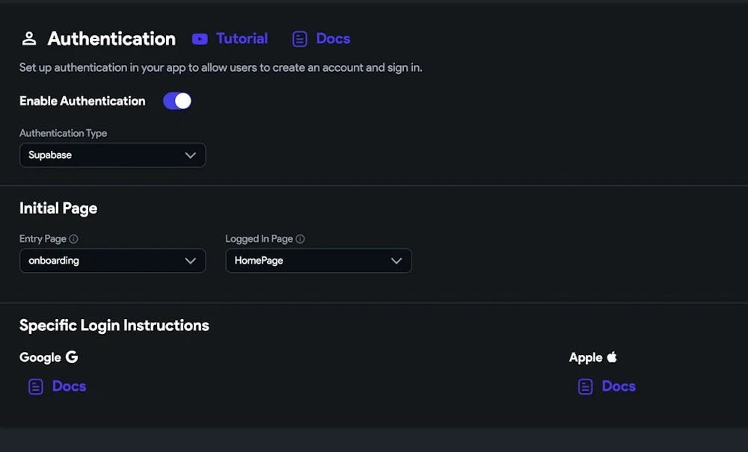Click the person icon beside Authentication
This screenshot has width=748, height=452.
pos(29,39)
